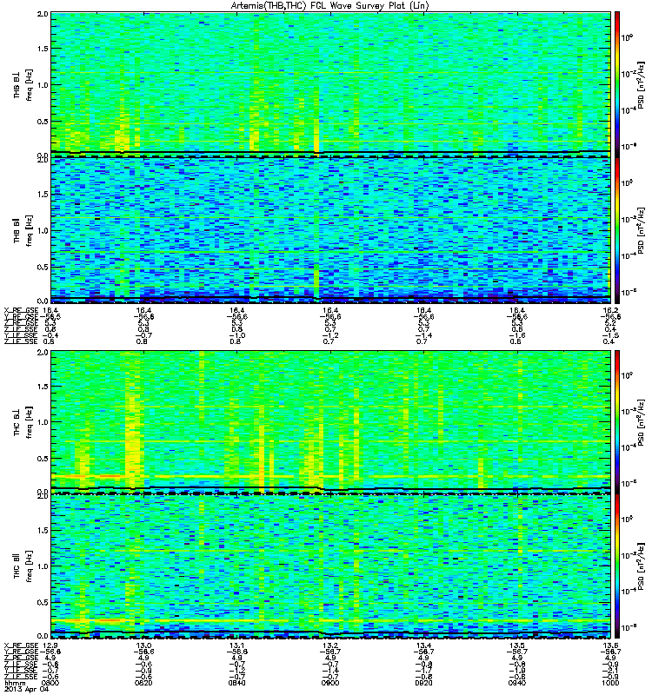Viewport: 652px width, 695px height.
Task: Click the '0920' time tick label
Action: point(423,683)
